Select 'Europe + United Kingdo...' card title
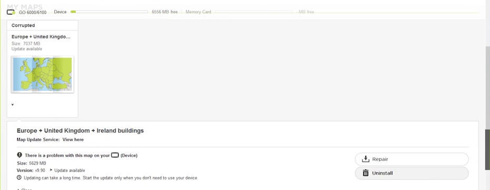Image resolution: width=490 pixels, height=190 pixels. tap(41, 37)
